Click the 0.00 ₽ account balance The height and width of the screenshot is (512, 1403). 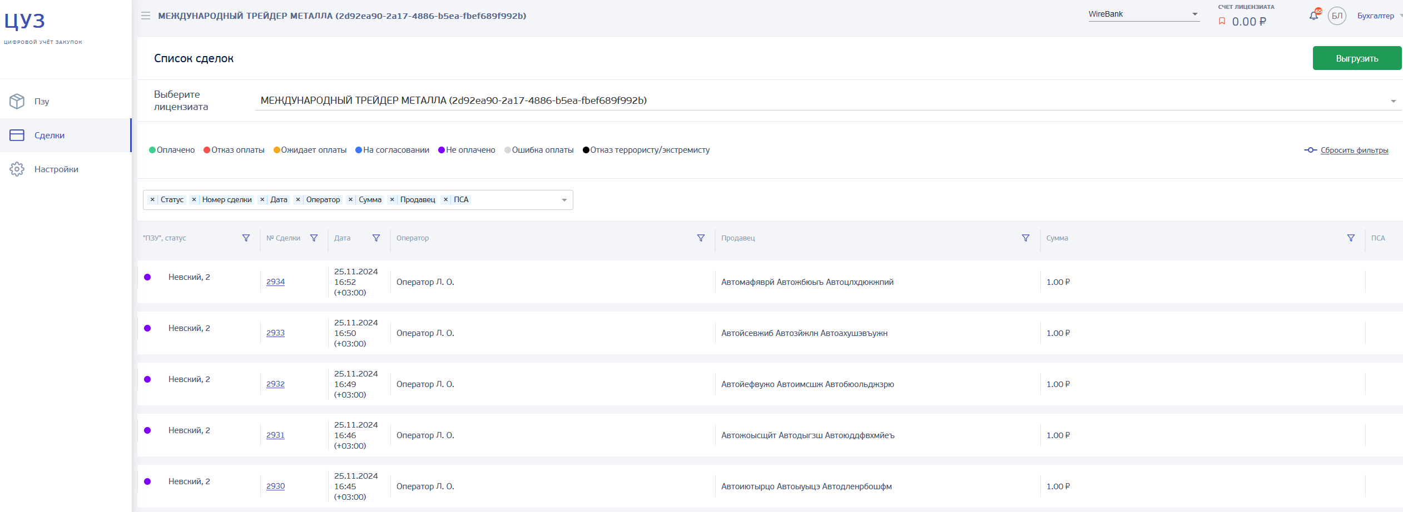[x=1249, y=22]
